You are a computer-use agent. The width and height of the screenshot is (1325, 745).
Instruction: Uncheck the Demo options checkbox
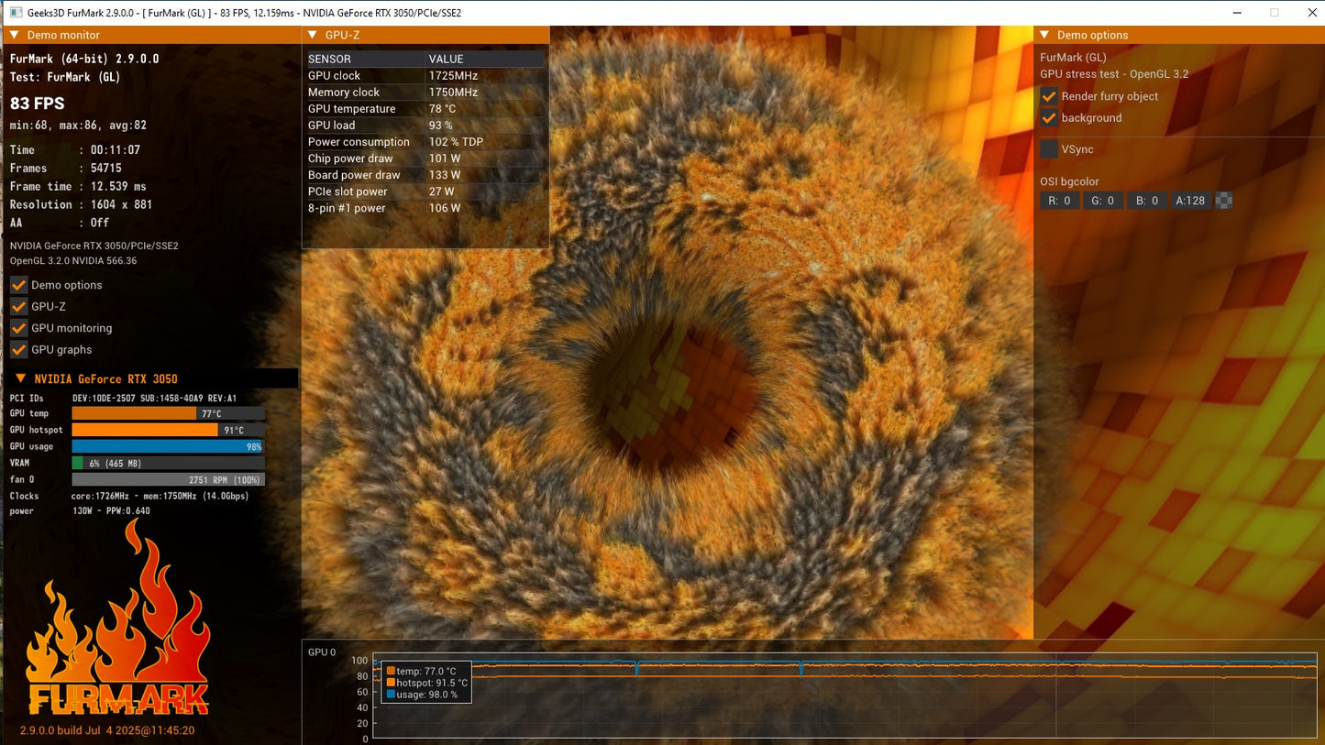point(18,285)
